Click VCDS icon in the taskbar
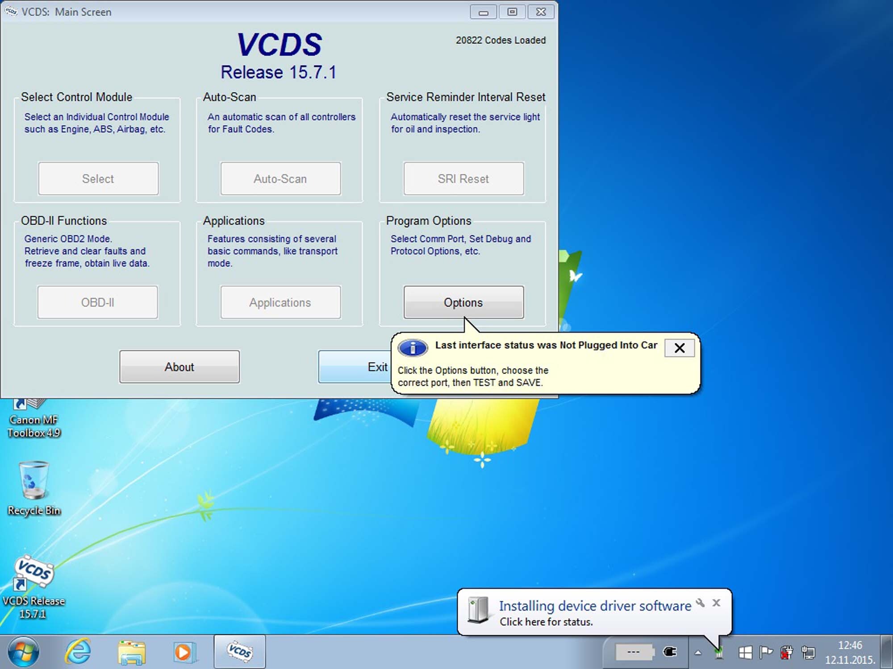The width and height of the screenshot is (893, 669). [x=239, y=652]
